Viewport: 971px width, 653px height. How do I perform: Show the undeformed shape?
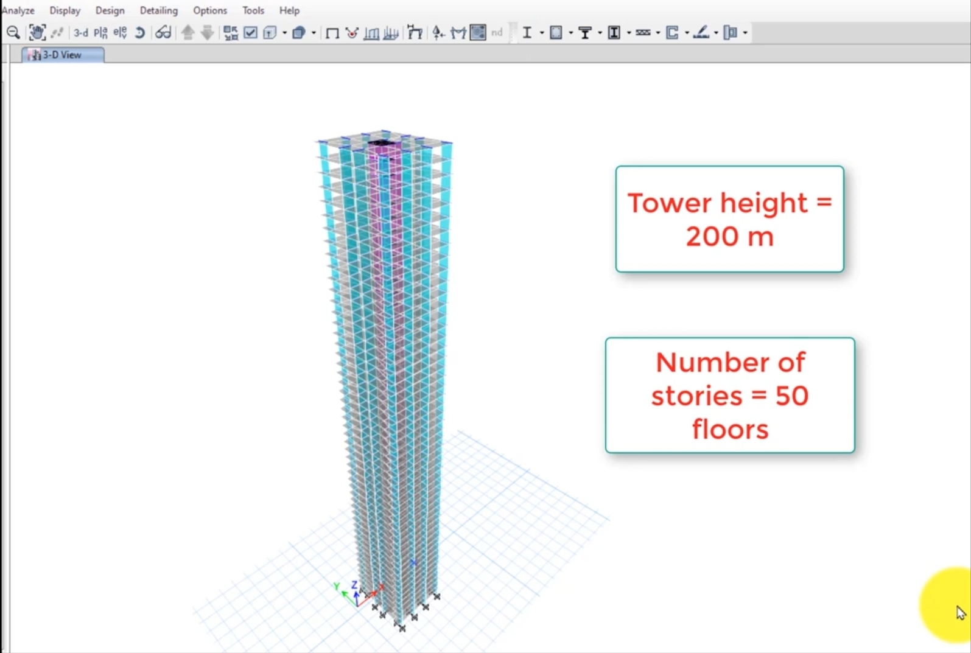pos(332,33)
